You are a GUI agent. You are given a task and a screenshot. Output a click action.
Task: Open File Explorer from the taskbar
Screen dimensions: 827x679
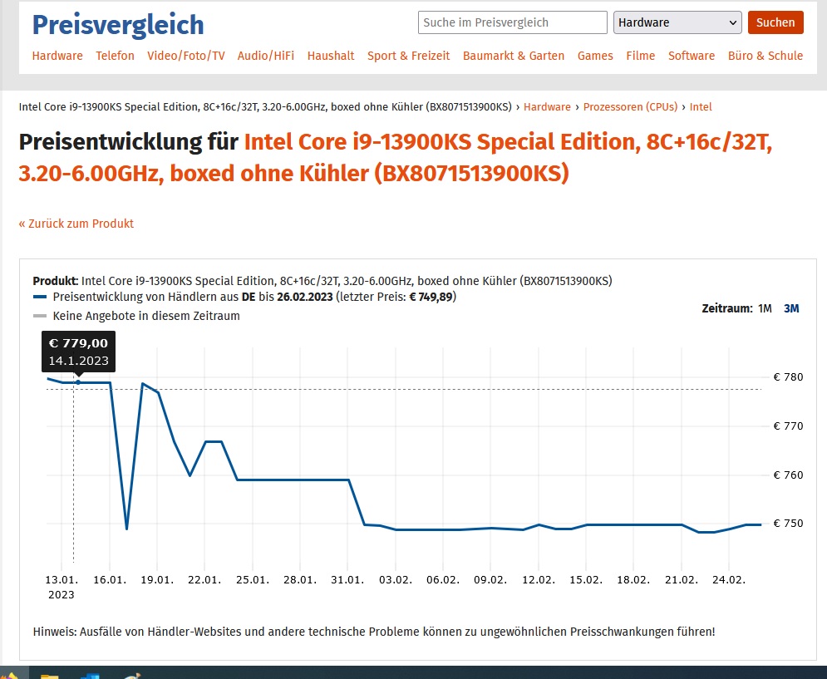click(x=49, y=675)
